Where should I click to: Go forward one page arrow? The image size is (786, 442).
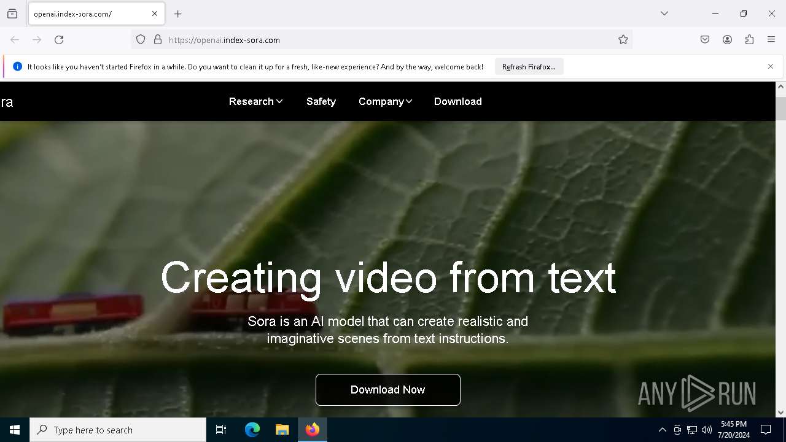click(x=37, y=40)
